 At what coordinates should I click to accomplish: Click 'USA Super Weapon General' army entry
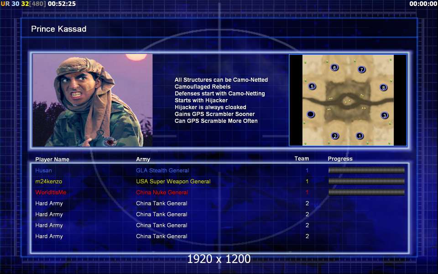point(173,181)
